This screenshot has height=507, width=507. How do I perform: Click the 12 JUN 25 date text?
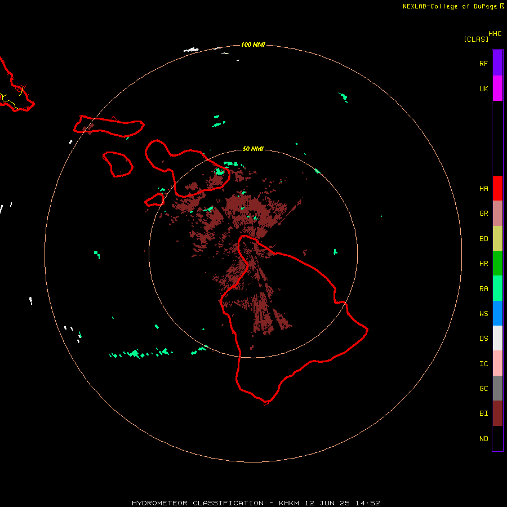tap(327, 503)
